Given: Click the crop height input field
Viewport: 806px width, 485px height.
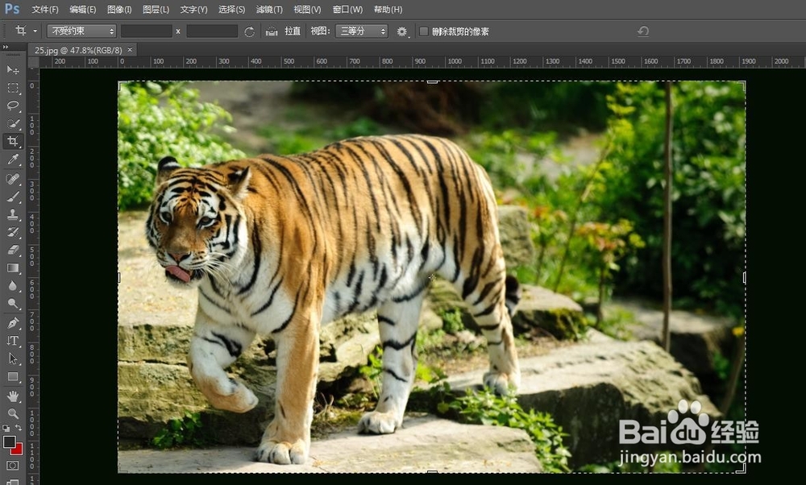Looking at the screenshot, I should [x=212, y=31].
